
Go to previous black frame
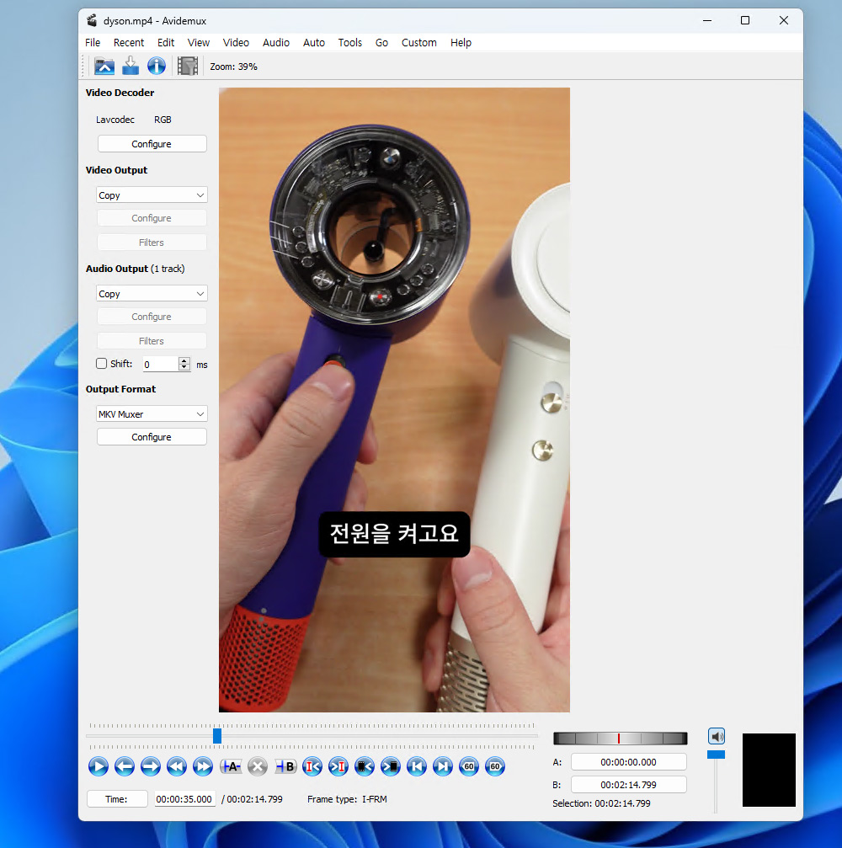tap(365, 766)
